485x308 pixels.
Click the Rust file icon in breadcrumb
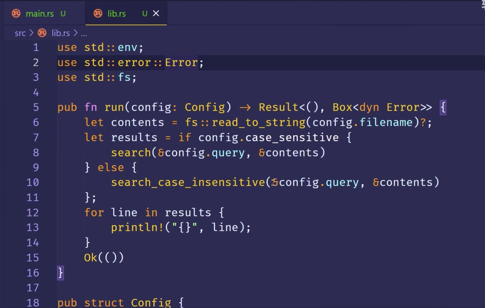point(42,33)
